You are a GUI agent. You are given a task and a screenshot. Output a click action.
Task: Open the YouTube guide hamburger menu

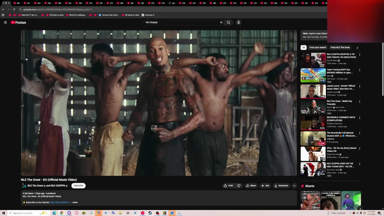5,22
